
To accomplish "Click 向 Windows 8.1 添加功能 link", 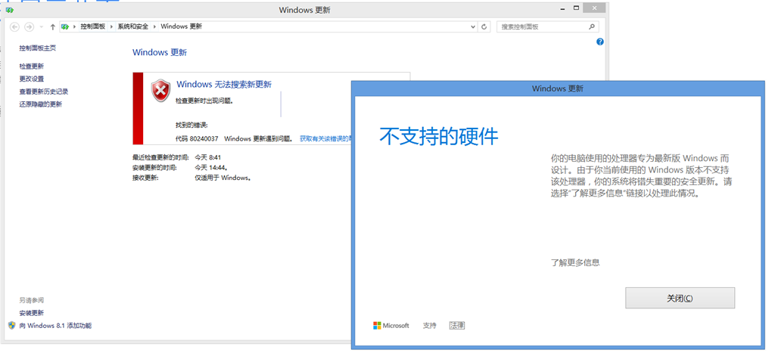I will pos(55,326).
